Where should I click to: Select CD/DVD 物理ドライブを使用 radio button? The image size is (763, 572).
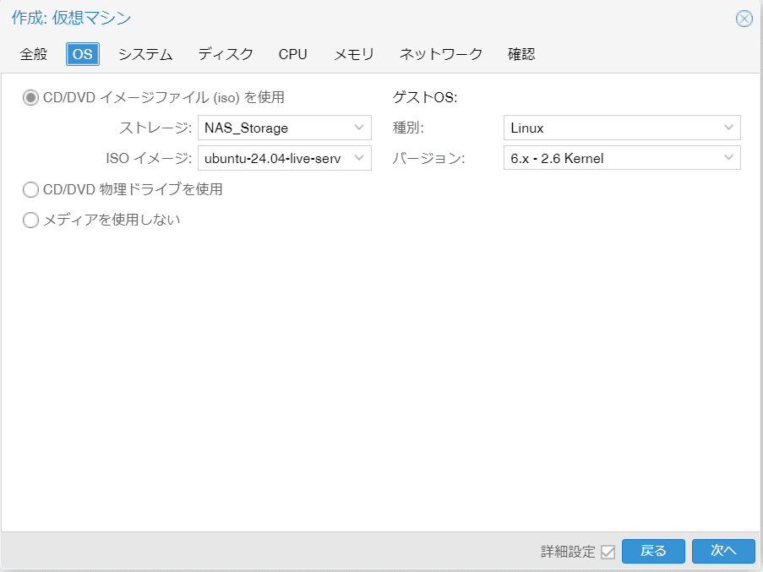point(30,190)
